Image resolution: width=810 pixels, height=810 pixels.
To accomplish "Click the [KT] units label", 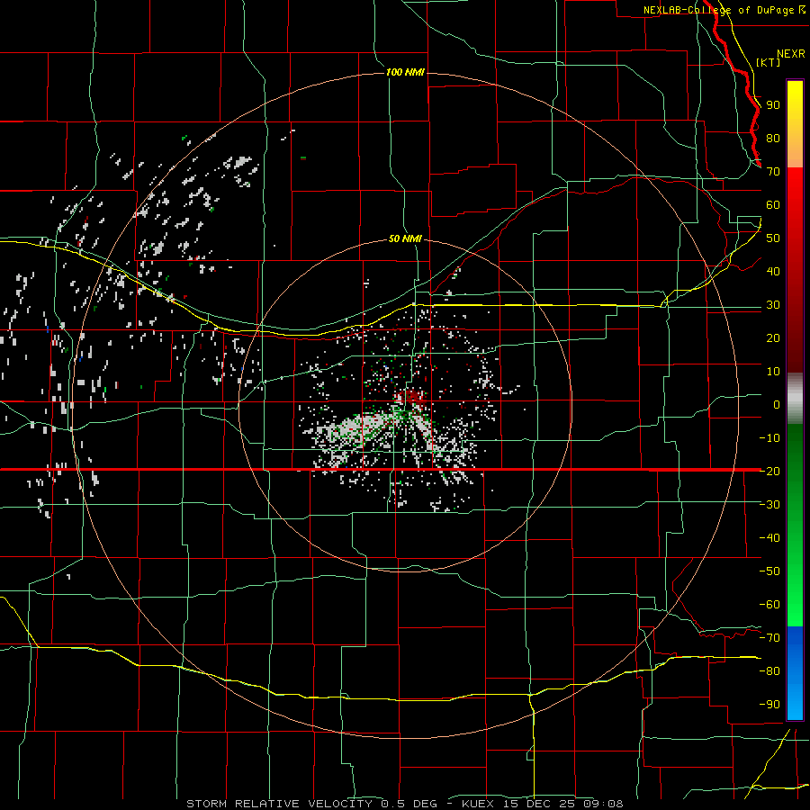I will click(769, 62).
